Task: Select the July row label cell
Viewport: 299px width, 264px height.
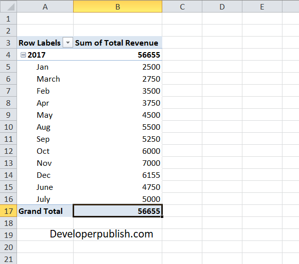Action: tap(45, 199)
